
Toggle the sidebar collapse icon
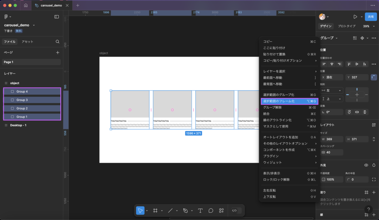pyautogui.click(x=57, y=17)
